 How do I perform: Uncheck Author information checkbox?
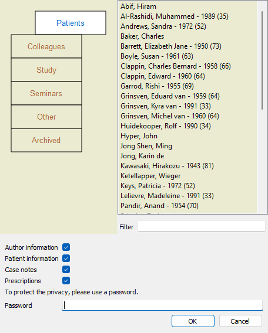(x=66, y=247)
